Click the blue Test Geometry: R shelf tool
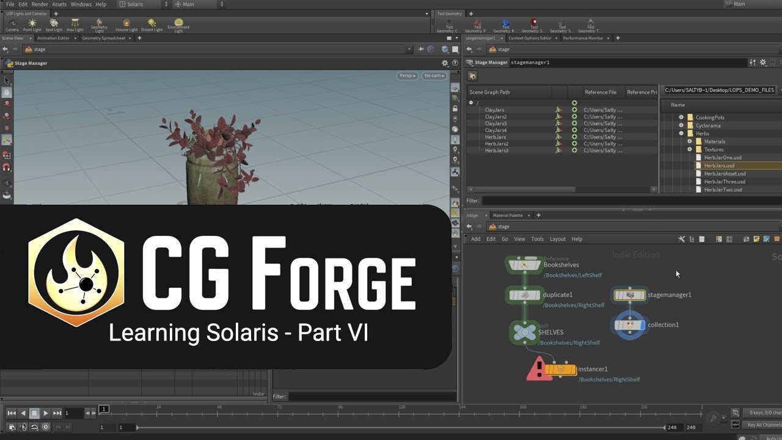Image resolution: width=782 pixels, height=440 pixels. [x=506, y=24]
